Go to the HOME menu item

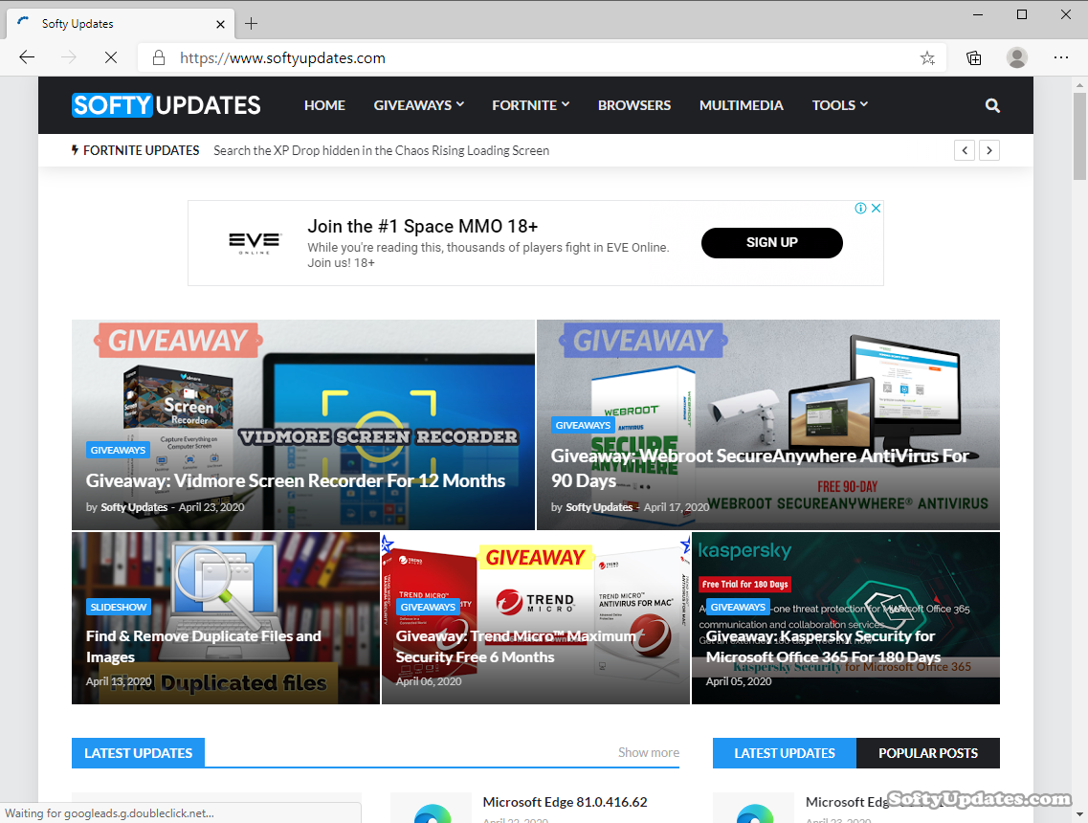[324, 105]
